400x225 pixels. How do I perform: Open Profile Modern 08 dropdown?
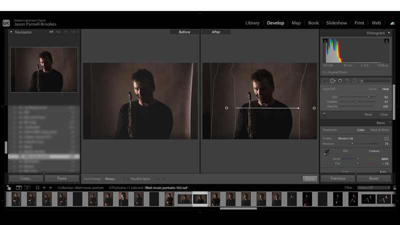coord(346,138)
